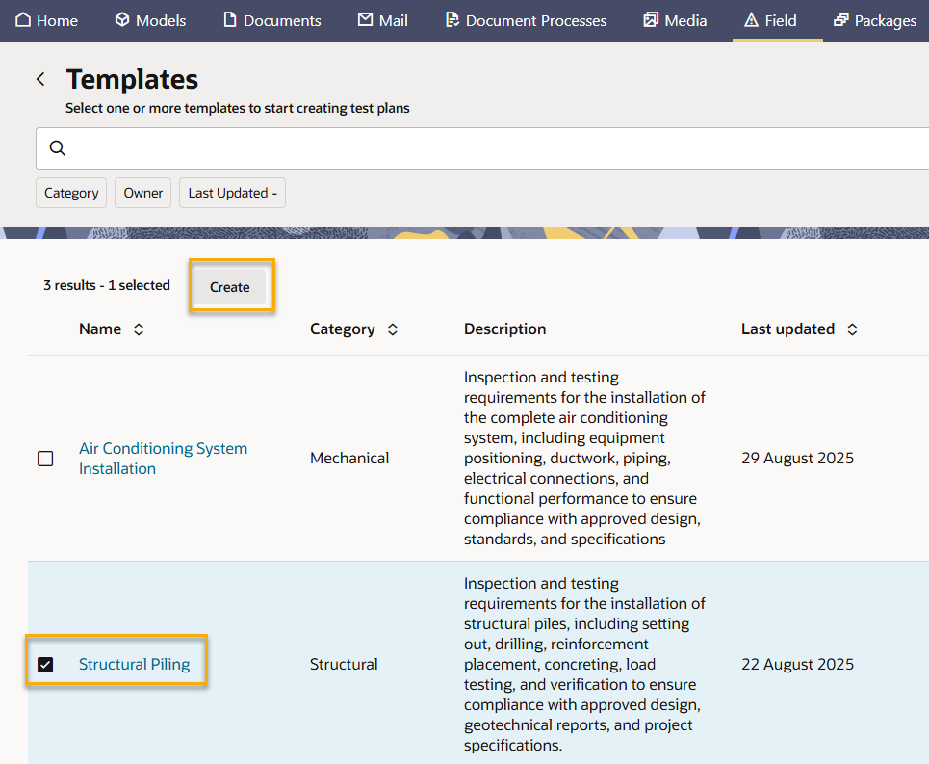Go back using the left chevron
The image size is (929, 764).
coord(40,79)
